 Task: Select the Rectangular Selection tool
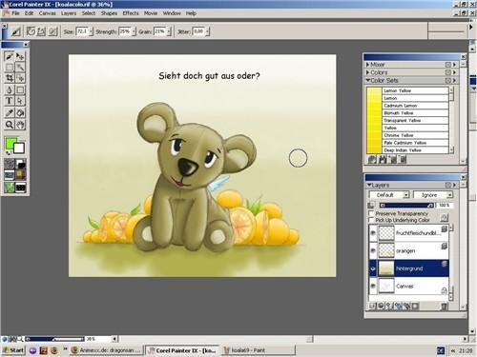point(10,67)
